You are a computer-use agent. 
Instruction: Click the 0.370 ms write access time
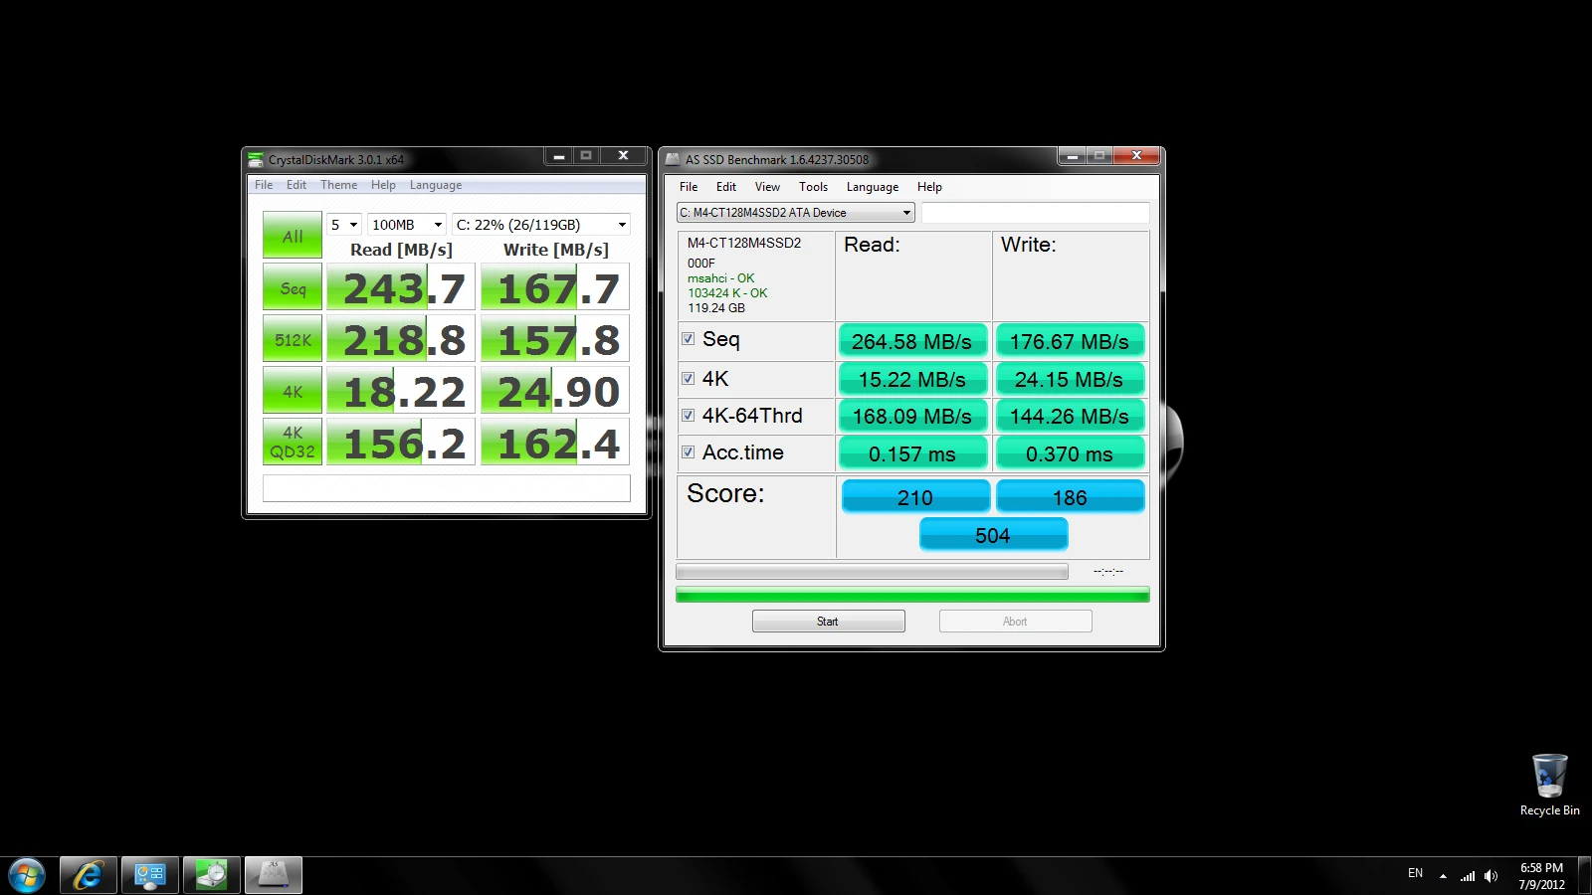[1070, 453]
